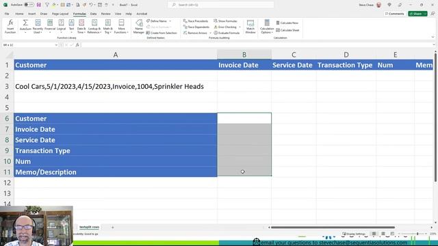Select column A header
Screen dimensions: 438x246
point(116,55)
